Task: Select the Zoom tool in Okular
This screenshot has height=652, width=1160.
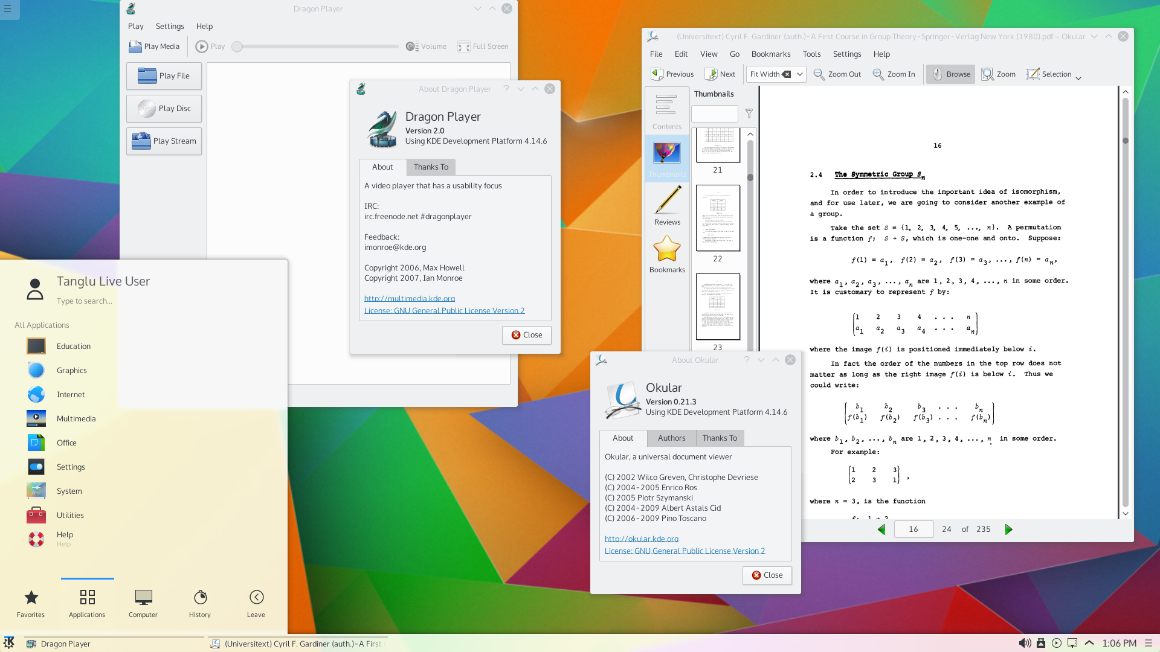Action: point(999,74)
